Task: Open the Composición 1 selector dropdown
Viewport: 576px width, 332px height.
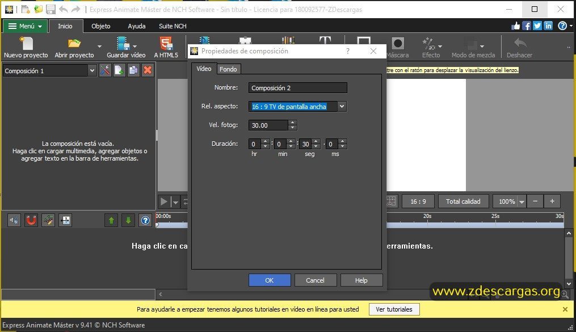Action: [x=92, y=70]
